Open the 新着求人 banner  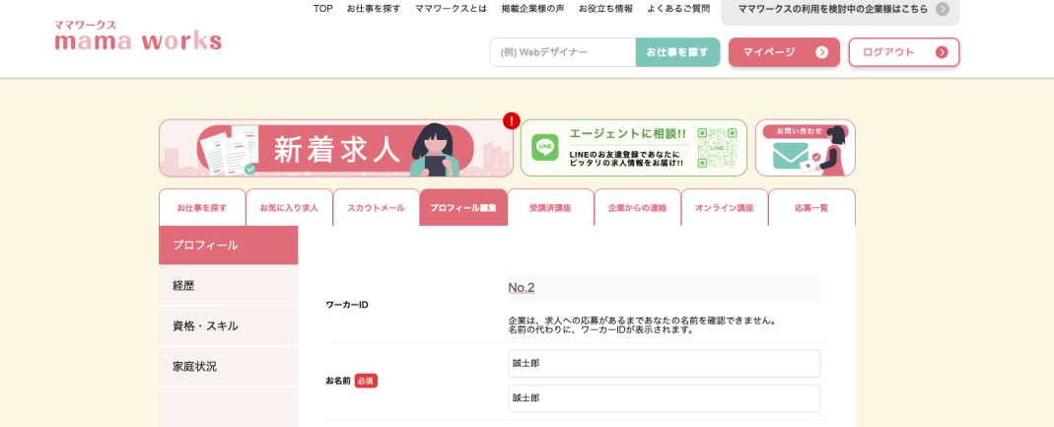[335, 148]
